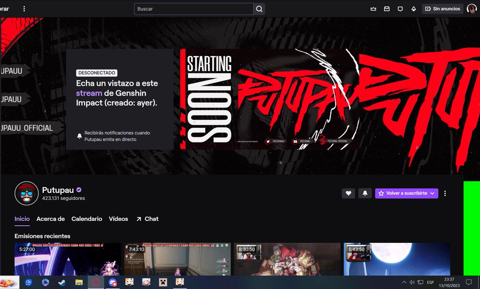Open the 8:30:50 recent broadcast thumbnail
The image size is (480, 289).
click(x=287, y=259)
